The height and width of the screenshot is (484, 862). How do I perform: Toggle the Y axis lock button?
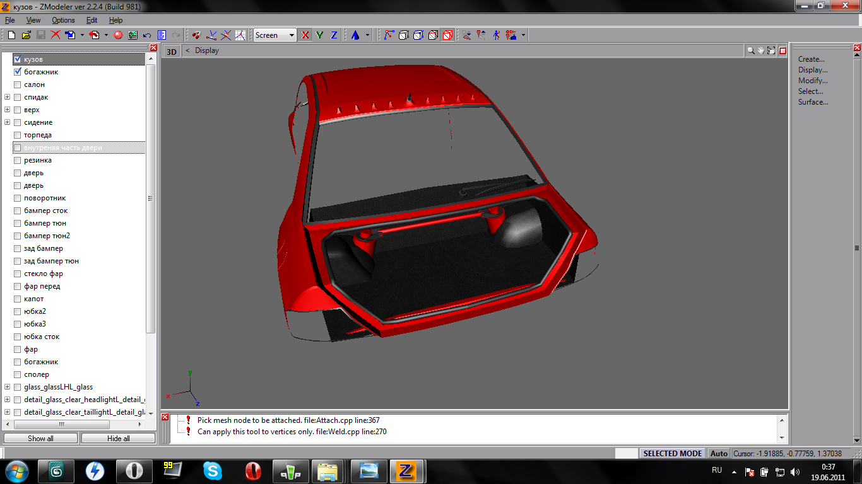point(320,35)
